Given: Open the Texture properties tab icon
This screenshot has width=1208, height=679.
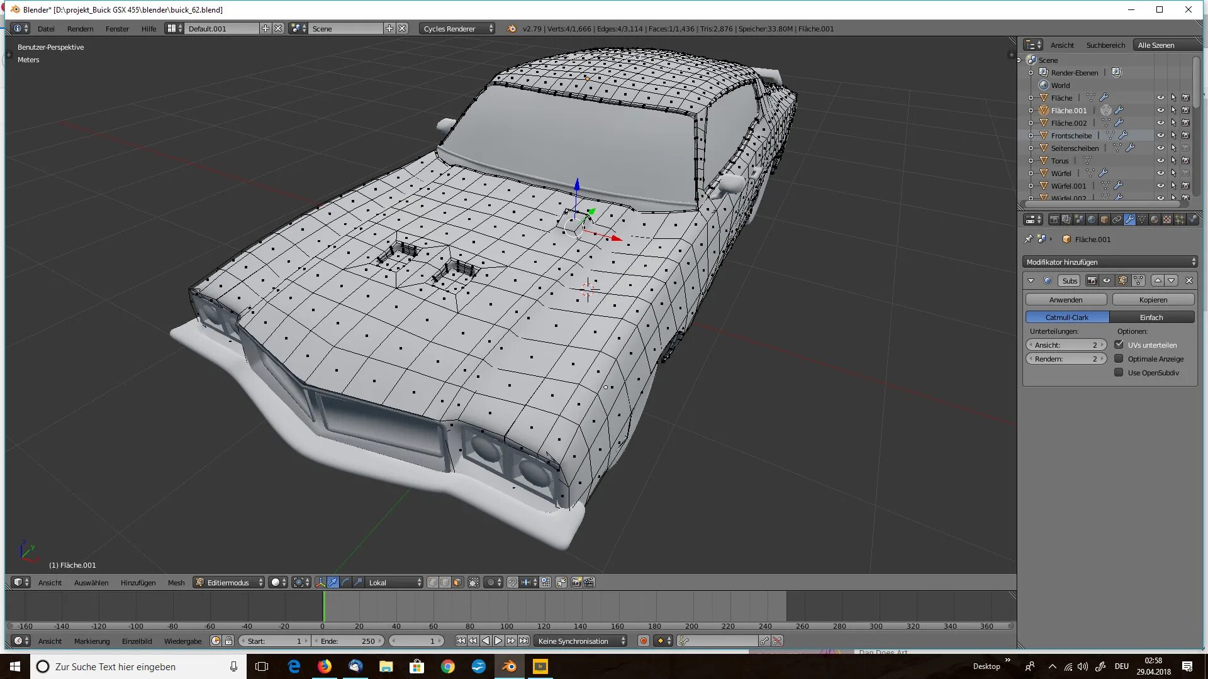Looking at the screenshot, I should point(1167,219).
